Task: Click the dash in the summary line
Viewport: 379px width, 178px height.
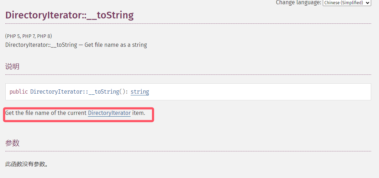Action: 81,45
